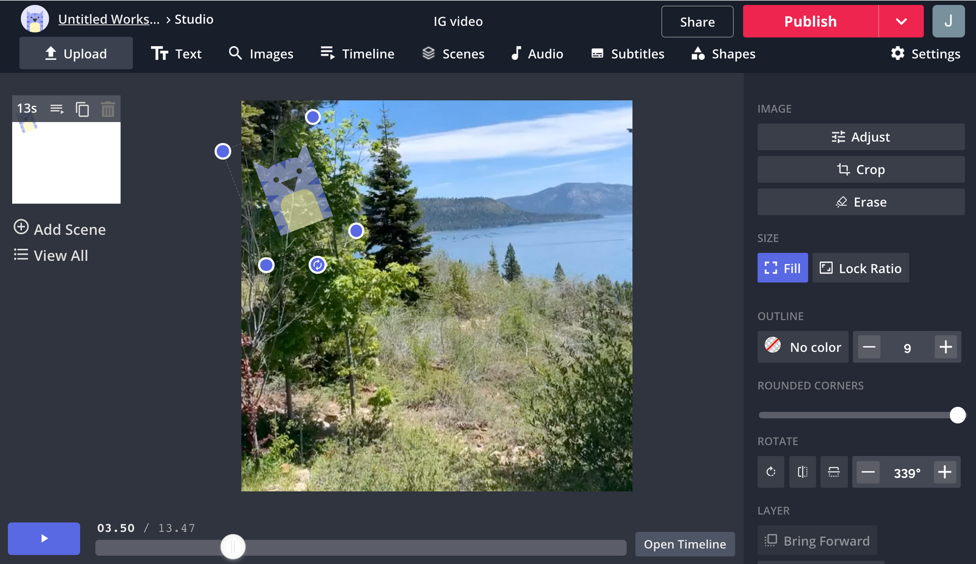Click the scene timeline icon next to 13s
This screenshot has width=976, height=564.
[57, 109]
